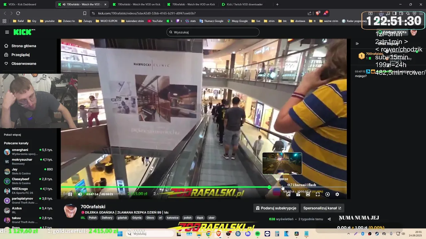
Task: Open the video settings gear
Action: pyautogui.click(x=337, y=194)
